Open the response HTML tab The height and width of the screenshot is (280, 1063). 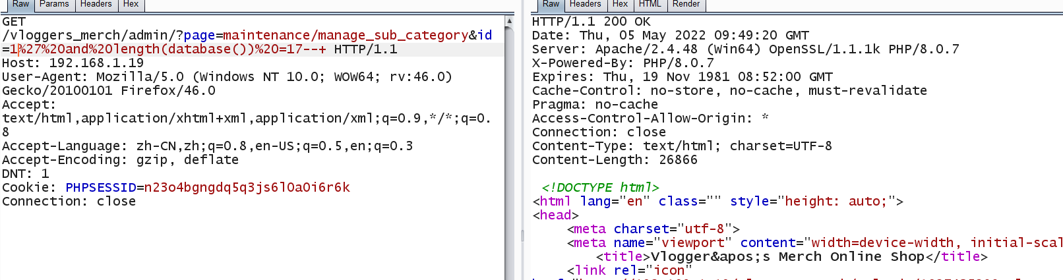(650, 5)
